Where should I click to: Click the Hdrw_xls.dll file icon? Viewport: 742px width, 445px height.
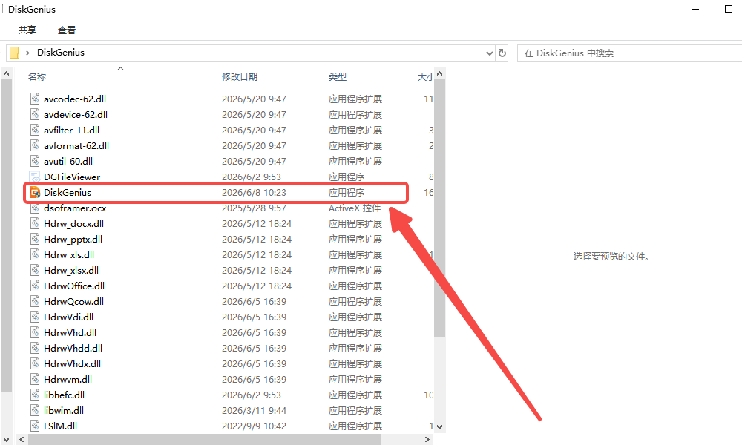35,255
